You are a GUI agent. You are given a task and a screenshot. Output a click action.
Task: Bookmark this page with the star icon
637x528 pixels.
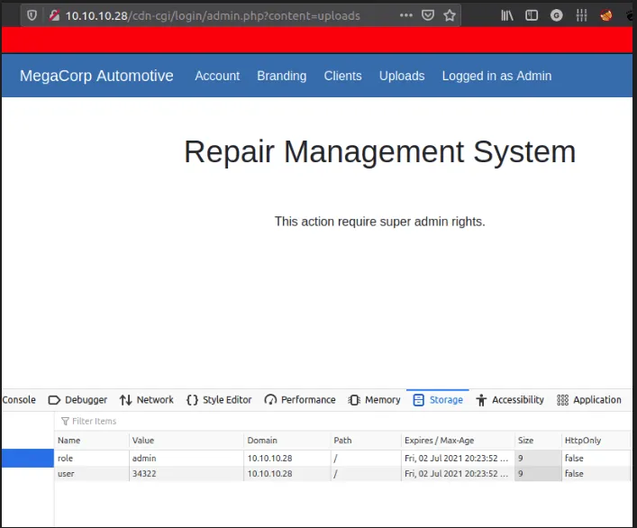450,15
